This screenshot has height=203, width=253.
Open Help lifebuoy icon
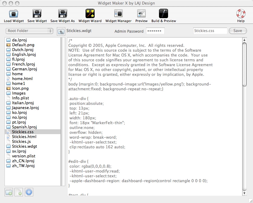point(241,14)
